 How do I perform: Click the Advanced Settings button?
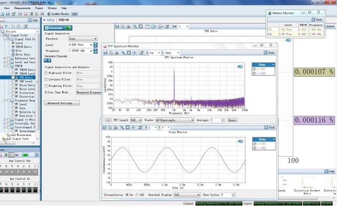click(x=62, y=103)
